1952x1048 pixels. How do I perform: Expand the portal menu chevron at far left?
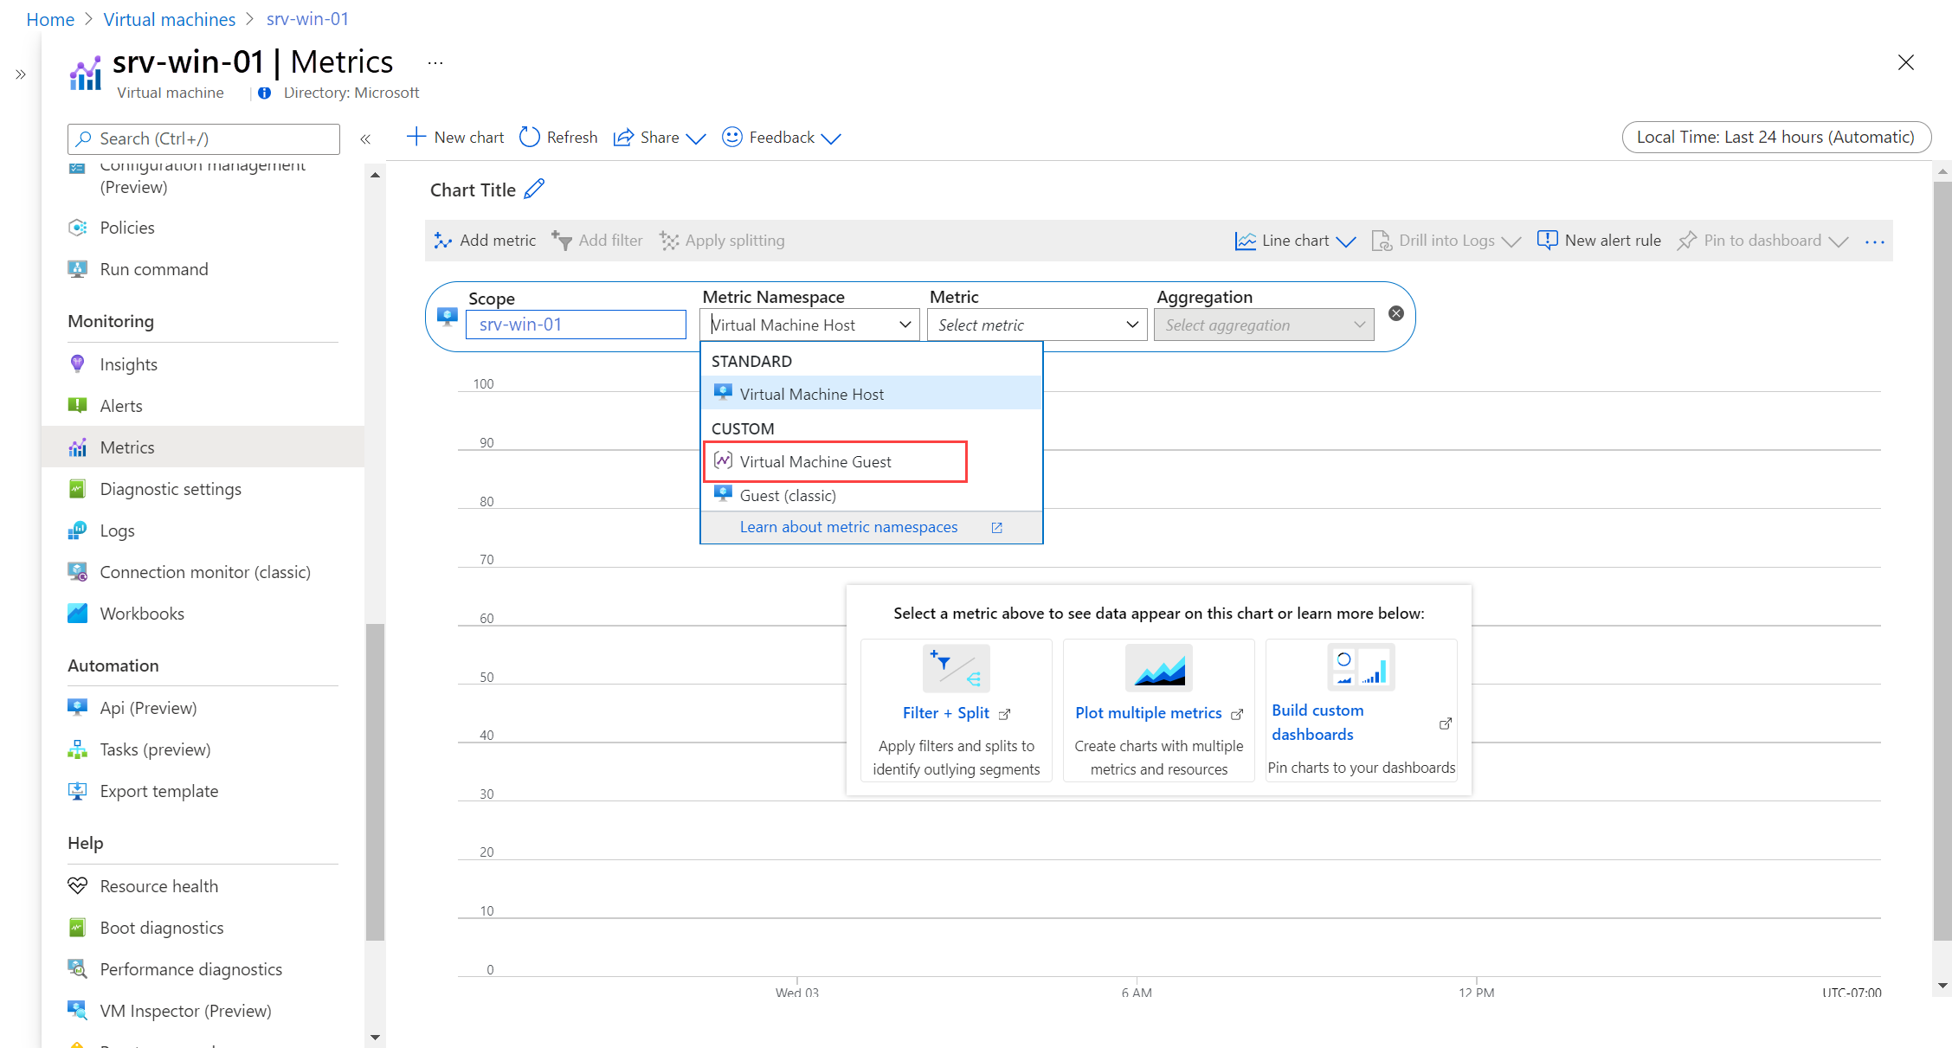21,74
